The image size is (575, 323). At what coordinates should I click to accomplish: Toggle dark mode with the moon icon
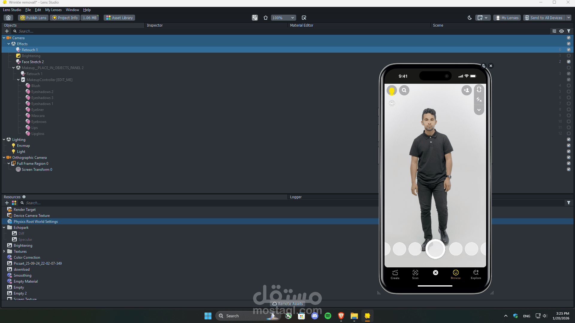[470, 18]
